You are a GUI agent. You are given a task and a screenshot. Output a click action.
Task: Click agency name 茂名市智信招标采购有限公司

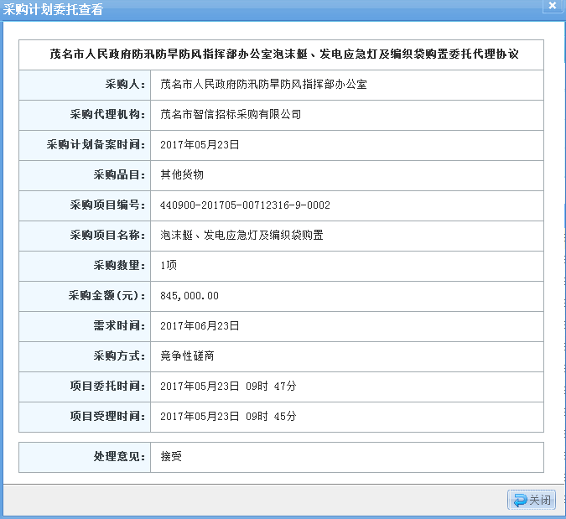(231, 115)
